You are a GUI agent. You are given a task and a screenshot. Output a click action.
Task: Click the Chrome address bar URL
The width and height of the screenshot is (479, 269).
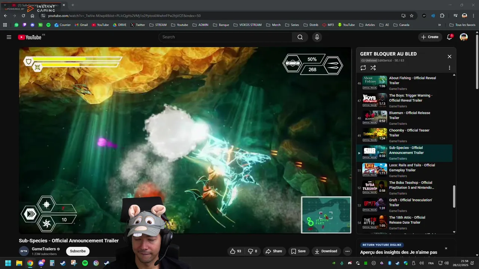coord(124,16)
